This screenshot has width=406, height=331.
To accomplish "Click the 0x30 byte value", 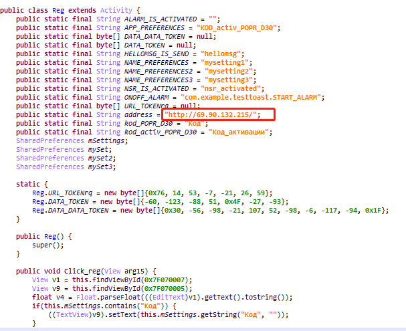I will [x=173, y=211].
